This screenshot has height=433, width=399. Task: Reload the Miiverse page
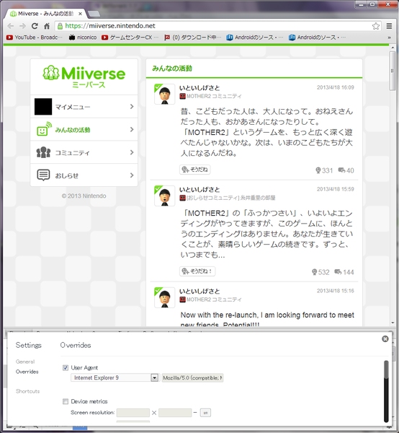pyautogui.click(x=35, y=26)
